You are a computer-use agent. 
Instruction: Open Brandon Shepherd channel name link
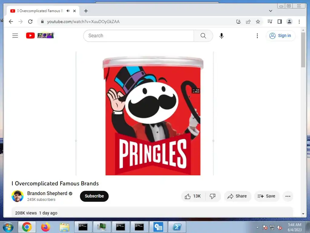(47, 193)
